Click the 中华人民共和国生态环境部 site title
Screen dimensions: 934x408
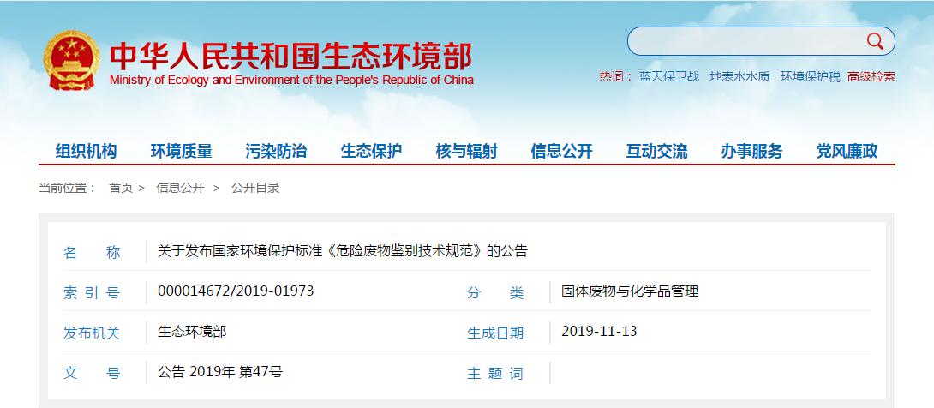(x=291, y=57)
